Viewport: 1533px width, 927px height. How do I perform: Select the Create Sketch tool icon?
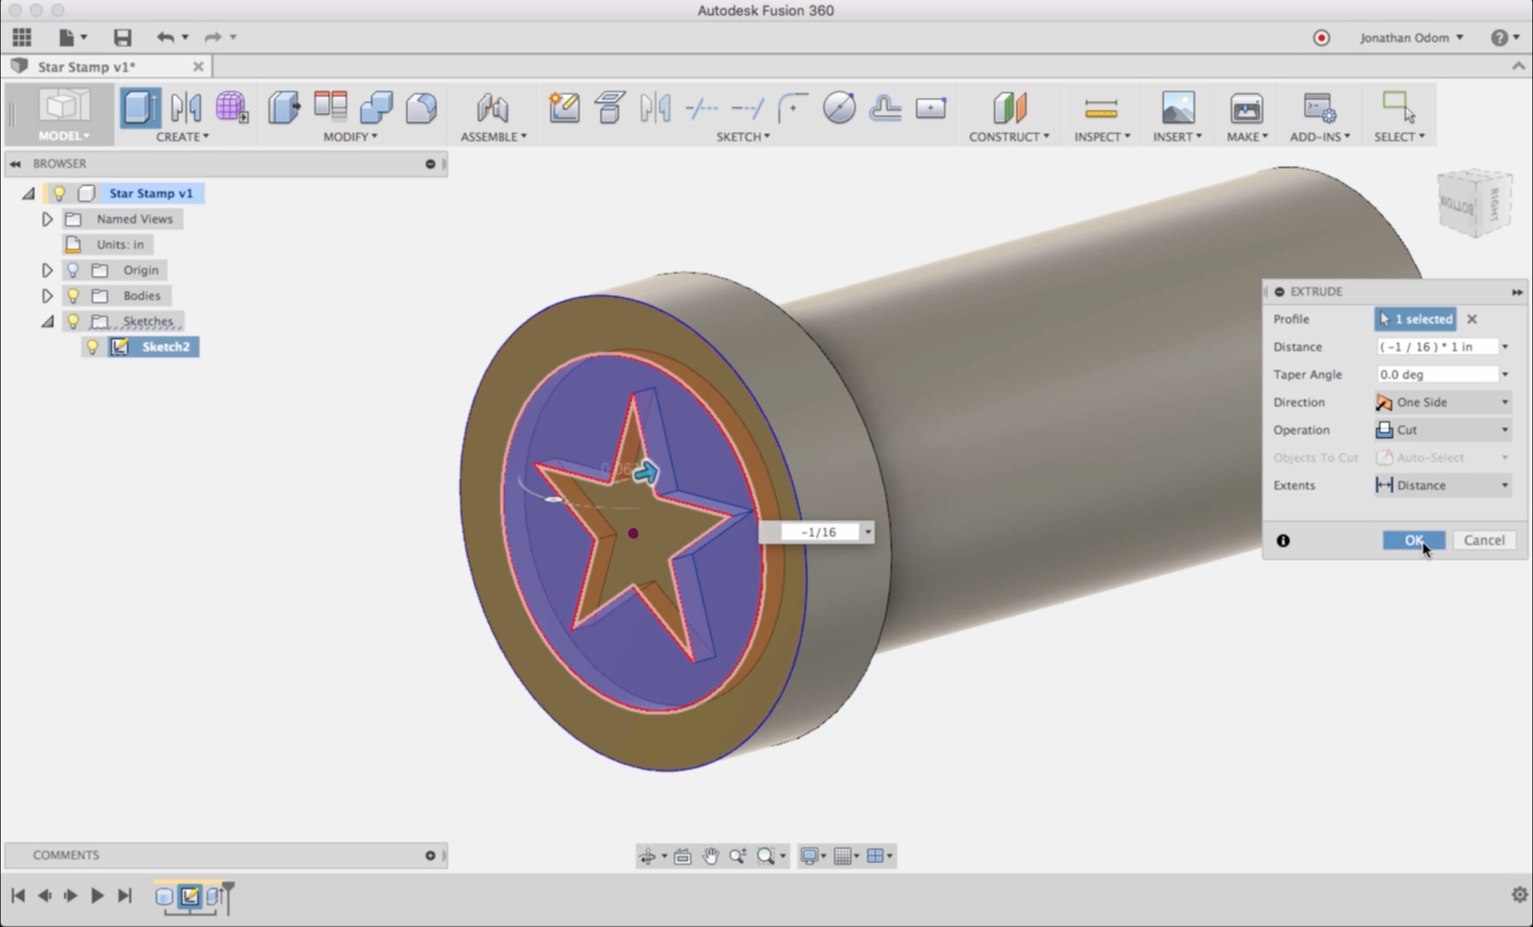pyautogui.click(x=564, y=107)
